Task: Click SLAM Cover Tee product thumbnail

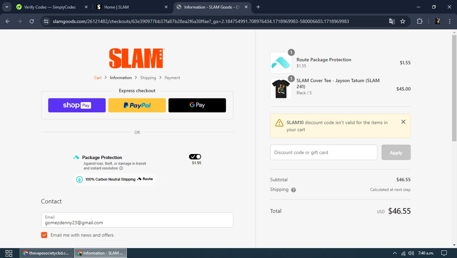Action: point(281,89)
